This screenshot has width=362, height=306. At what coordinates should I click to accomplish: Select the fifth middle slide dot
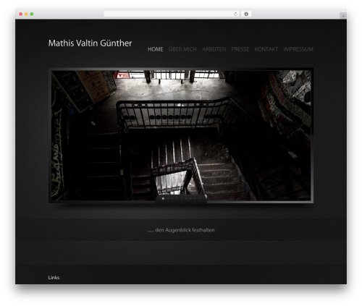pyautogui.click(x=181, y=198)
